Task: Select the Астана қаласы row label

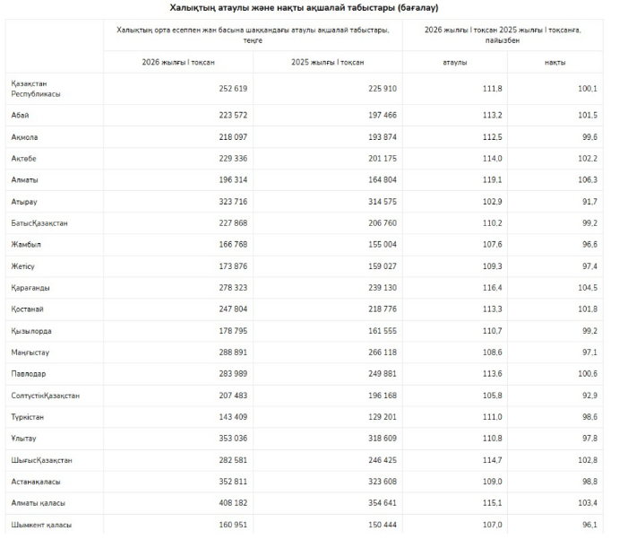Action: [36, 482]
